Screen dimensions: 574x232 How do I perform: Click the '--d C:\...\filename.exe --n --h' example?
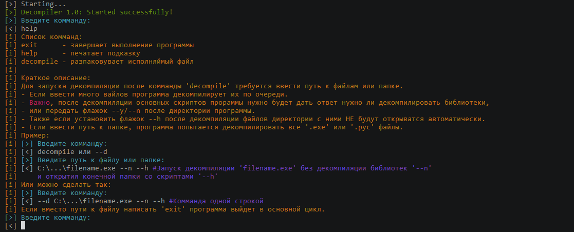click(101, 201)
